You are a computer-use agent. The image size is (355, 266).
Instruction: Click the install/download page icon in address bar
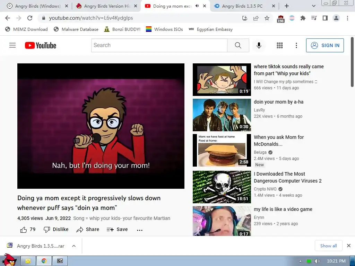[245, 18]
